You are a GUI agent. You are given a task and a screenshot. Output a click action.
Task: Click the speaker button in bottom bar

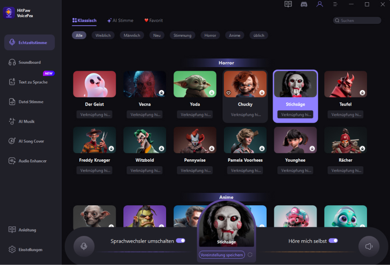pos(368,246)
